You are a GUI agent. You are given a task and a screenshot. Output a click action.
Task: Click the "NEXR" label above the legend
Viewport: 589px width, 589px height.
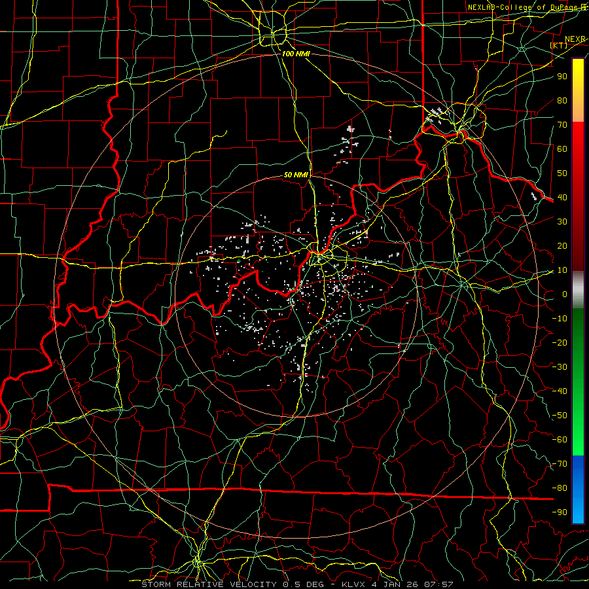tap(575, 39)
